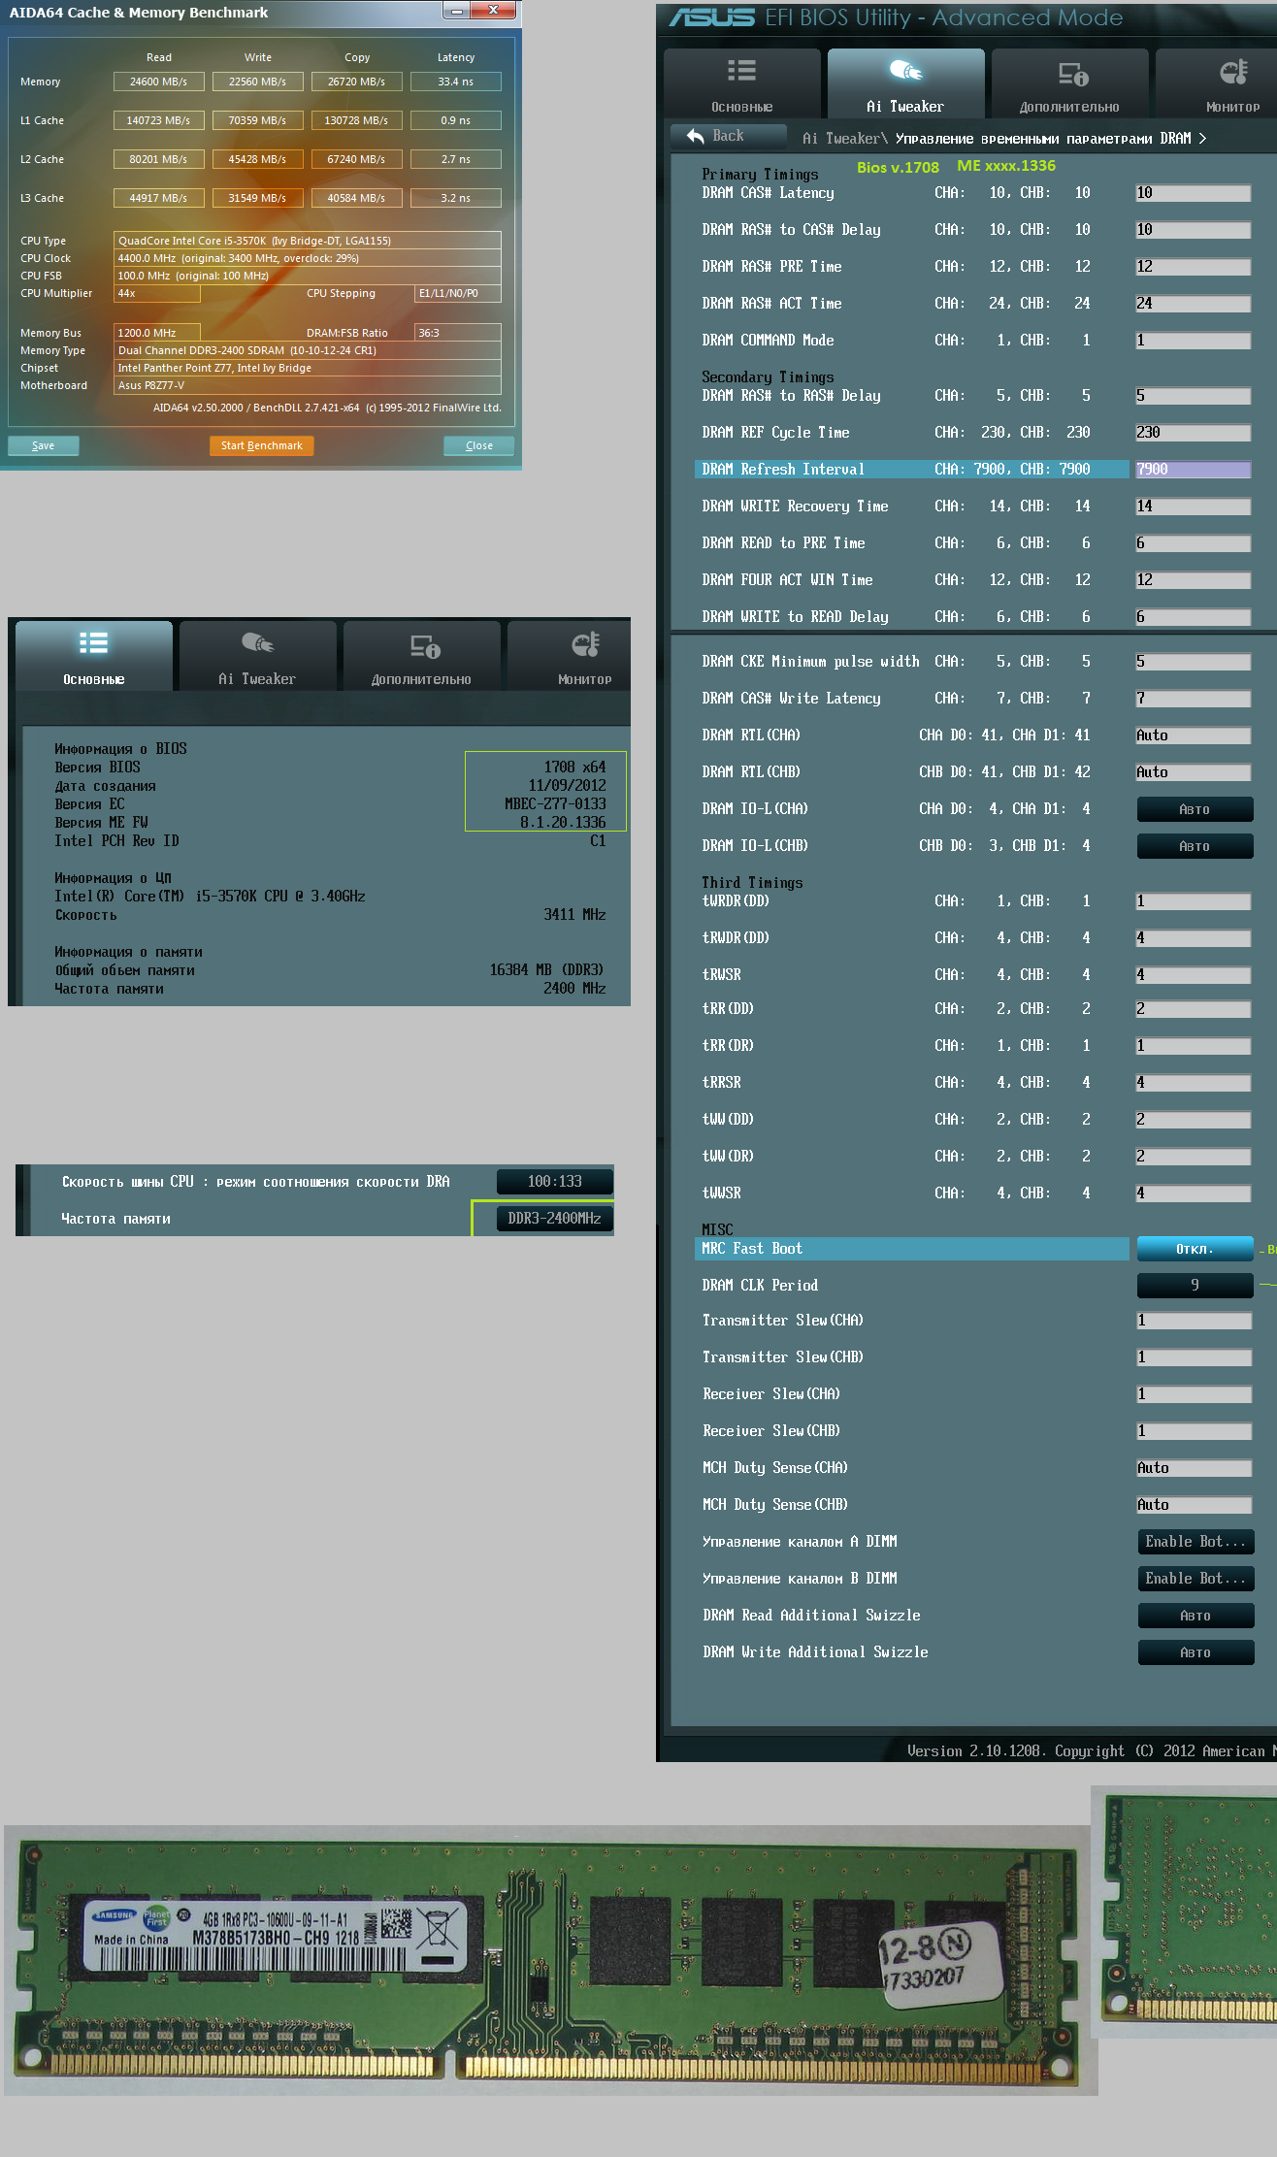Viewport: 1277px width, 2157px height.
Task: Open DRAM CLK Period value 9 dropdown
Action: 1195,1285
